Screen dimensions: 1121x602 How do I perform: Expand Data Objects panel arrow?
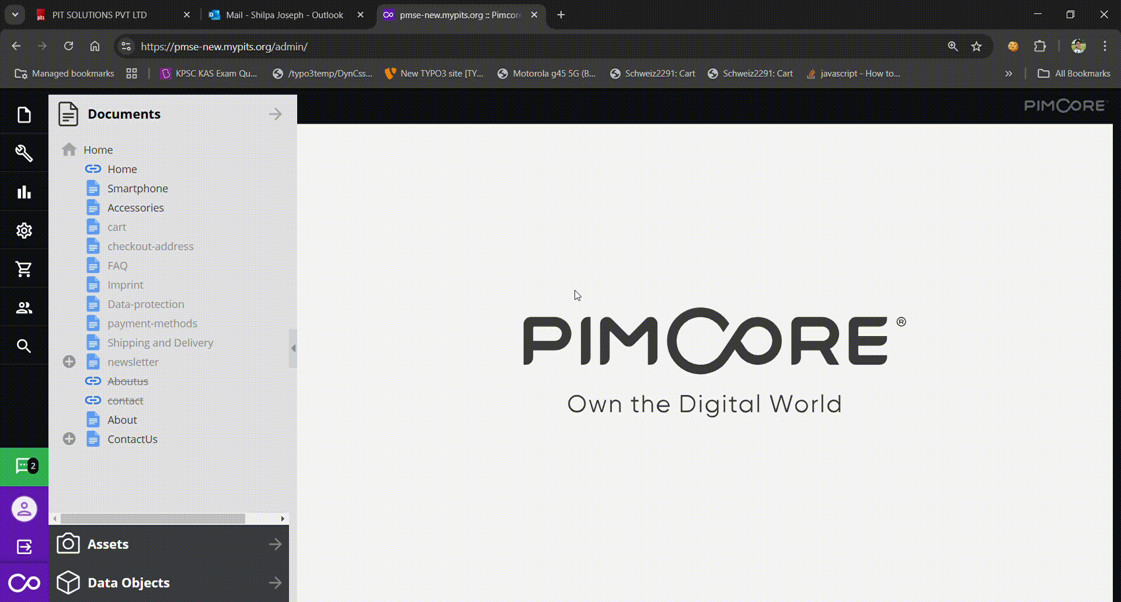[x=275, y=583]
